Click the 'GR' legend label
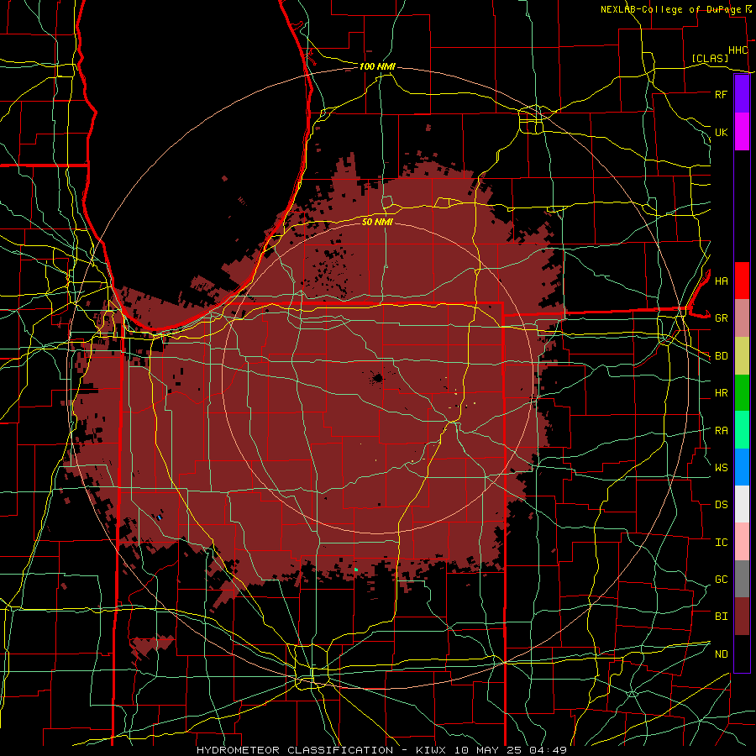 (721, 318)
